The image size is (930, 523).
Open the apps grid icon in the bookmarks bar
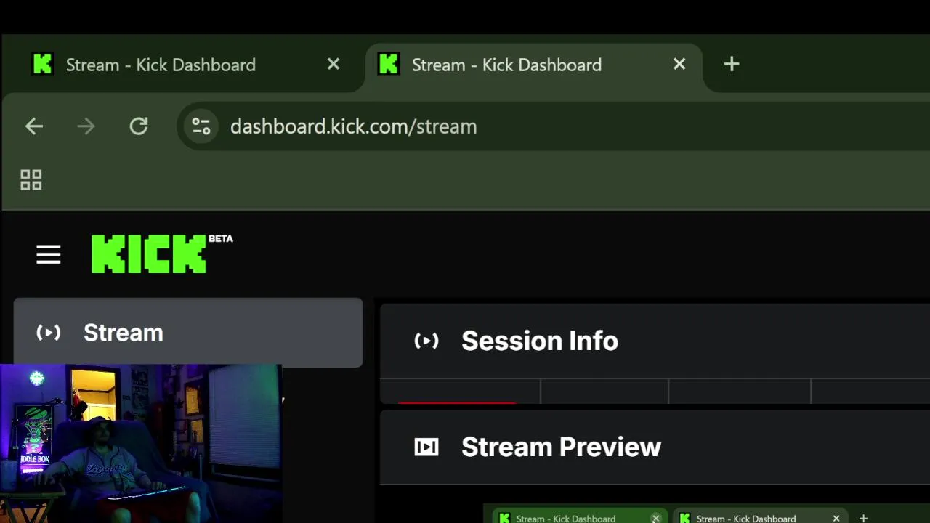31,180
